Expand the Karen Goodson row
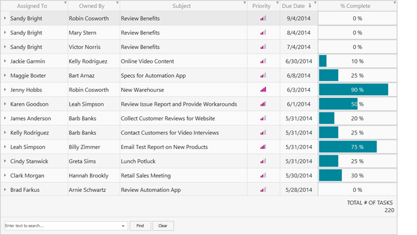This screenshot has height=235, width=417. (x=5, y=104)
